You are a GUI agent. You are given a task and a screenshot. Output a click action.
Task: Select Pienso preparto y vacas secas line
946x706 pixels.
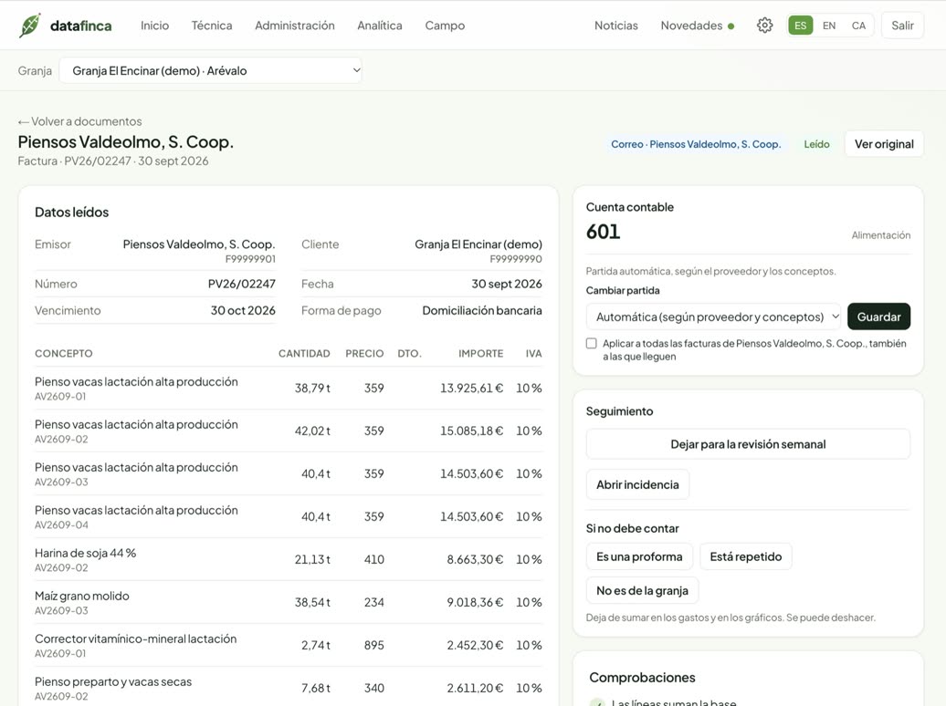pos(289,688)
